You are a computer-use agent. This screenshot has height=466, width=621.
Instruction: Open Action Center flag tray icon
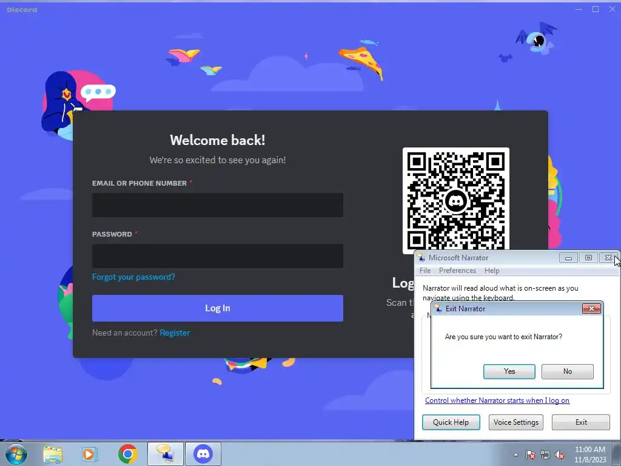click(531, 454)
